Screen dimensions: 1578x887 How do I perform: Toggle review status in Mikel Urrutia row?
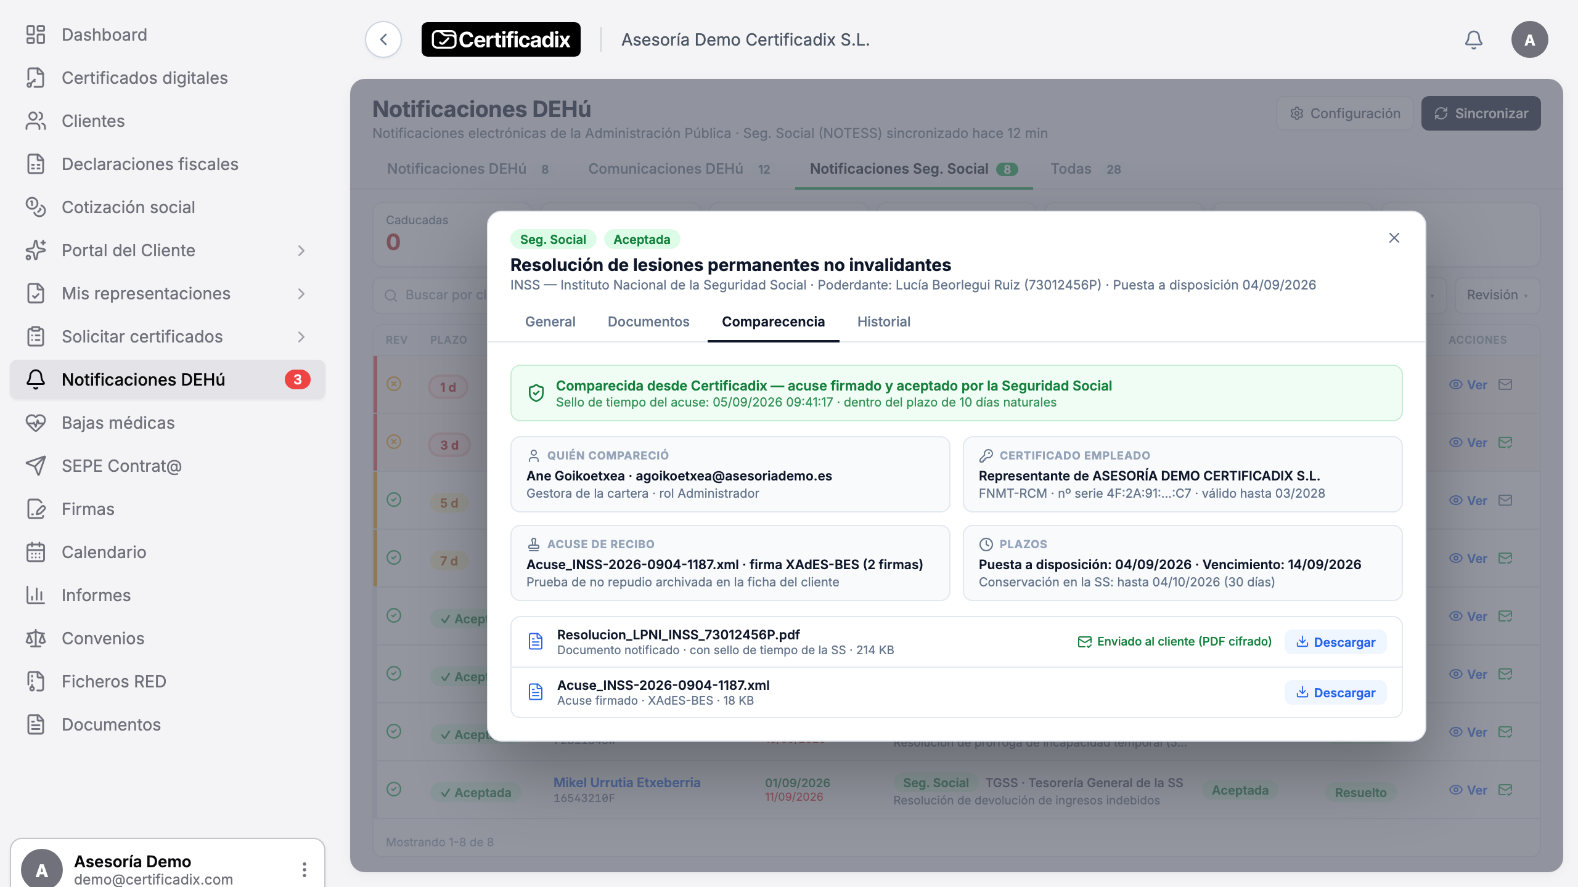[x=394, y=789]
